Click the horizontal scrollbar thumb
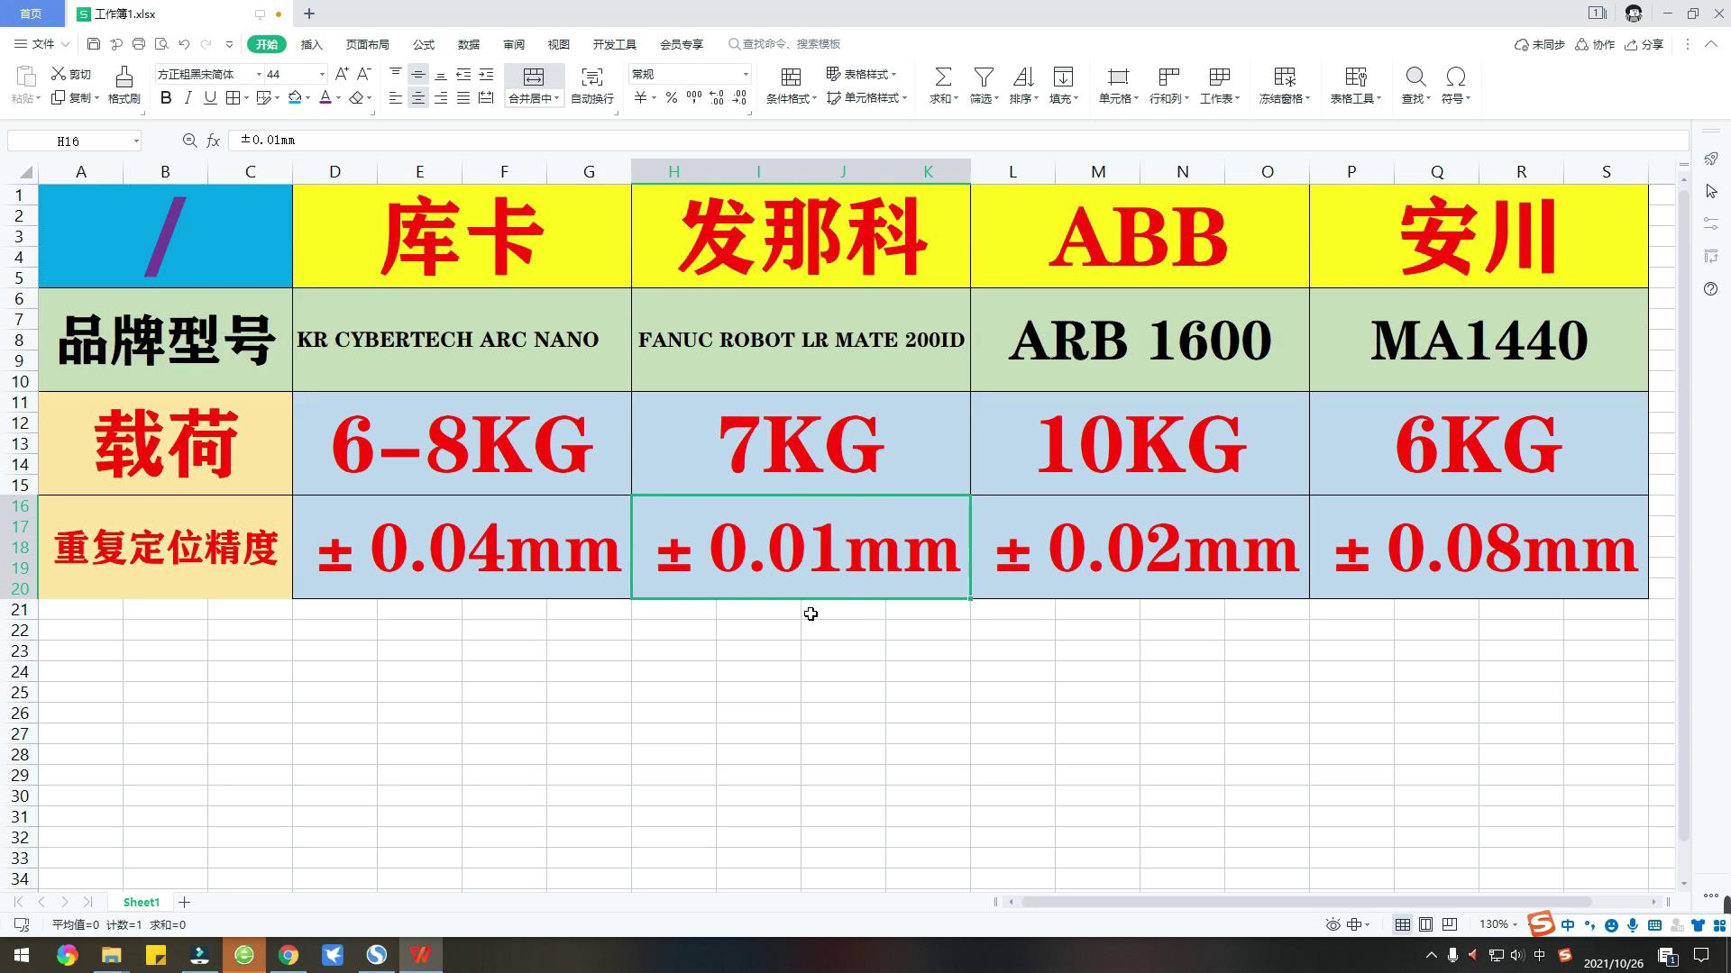The width and height of the screenshot is (1731, 973). click(1306, 902)
